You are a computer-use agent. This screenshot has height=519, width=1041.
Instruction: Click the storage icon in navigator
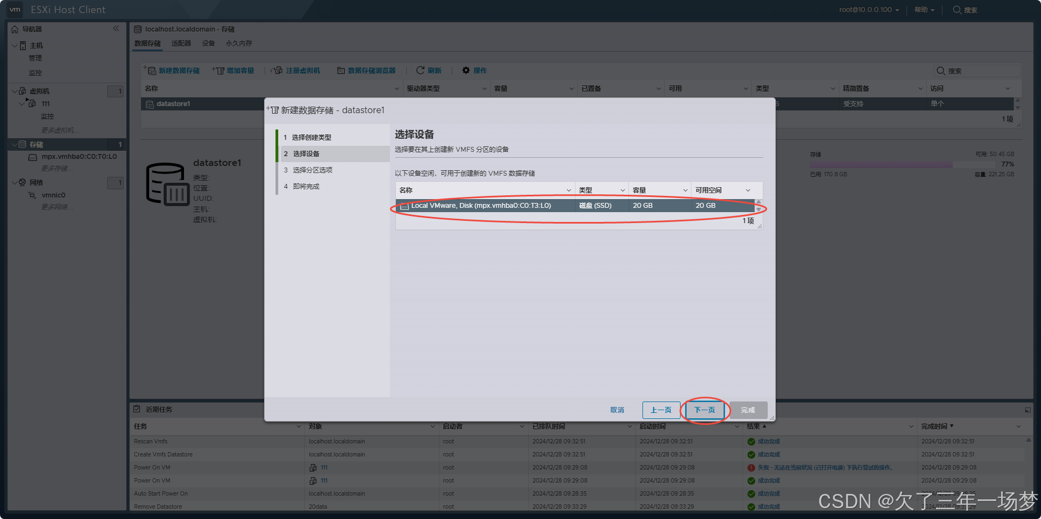pos(22,144)
